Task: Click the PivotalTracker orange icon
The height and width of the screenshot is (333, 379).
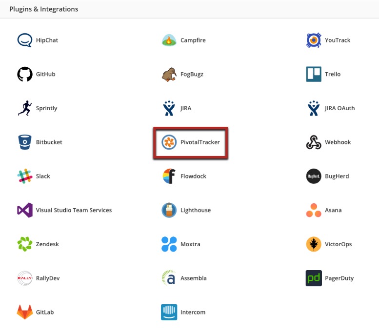Action: point(169,142)
